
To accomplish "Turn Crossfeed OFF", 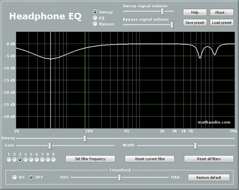I will (x=31, y=177).
